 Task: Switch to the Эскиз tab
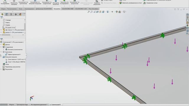click(20, 9)
